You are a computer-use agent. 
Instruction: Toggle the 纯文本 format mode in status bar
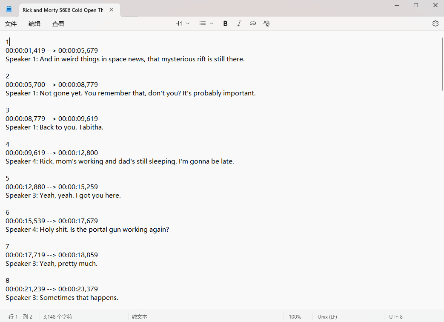140,317
